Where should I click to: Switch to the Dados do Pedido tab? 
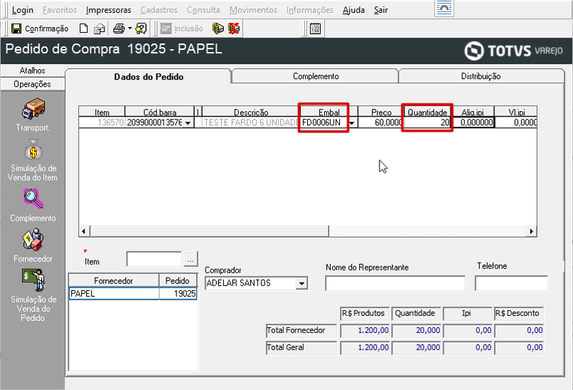coord(149,76)
